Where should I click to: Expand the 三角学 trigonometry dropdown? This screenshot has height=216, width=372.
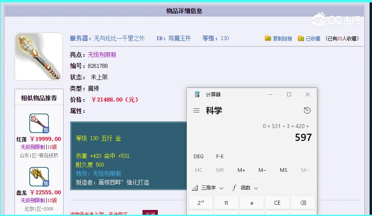point(208,187)
